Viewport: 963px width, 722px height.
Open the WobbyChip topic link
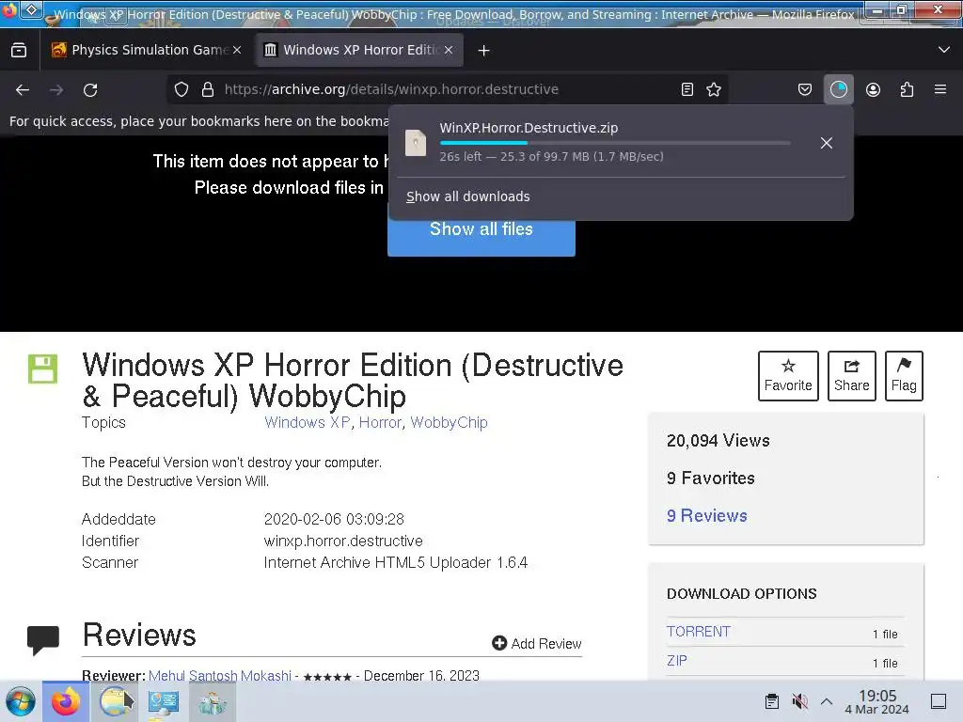tap(449, 422)
